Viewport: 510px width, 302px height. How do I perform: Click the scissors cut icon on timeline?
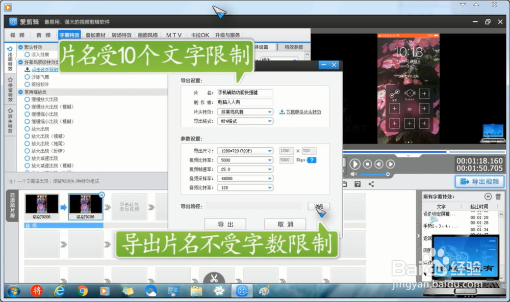click(x=214, y=279)
